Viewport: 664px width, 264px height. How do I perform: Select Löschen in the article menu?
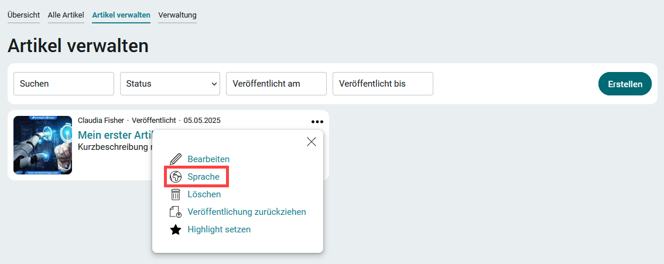[204, 194]
